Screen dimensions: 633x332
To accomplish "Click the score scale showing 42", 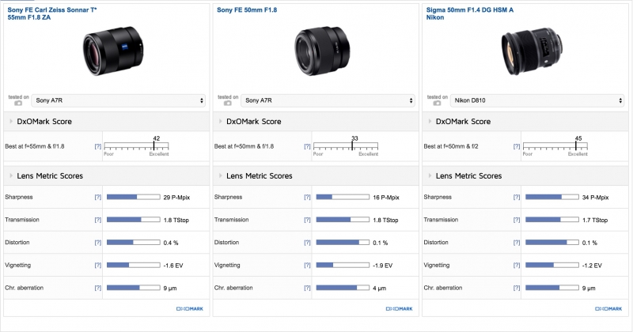I will pyautogui.click(x=136, y=146).
